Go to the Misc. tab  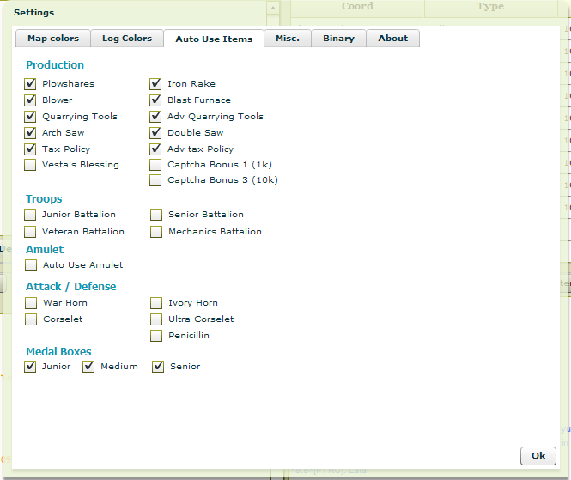(287, 39)
